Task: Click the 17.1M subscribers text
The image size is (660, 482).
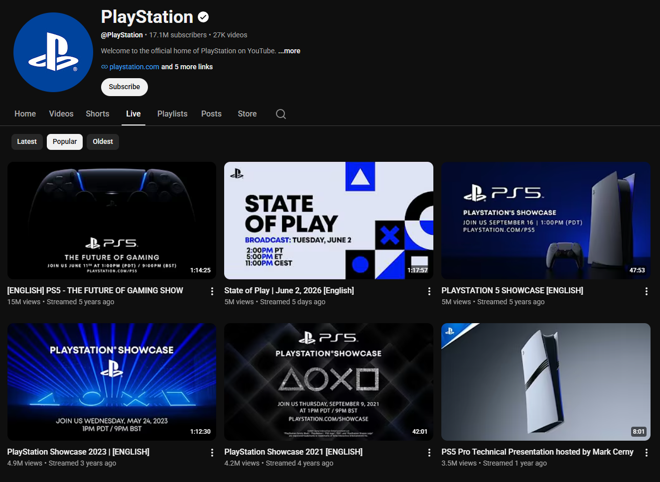Action: 178,35
